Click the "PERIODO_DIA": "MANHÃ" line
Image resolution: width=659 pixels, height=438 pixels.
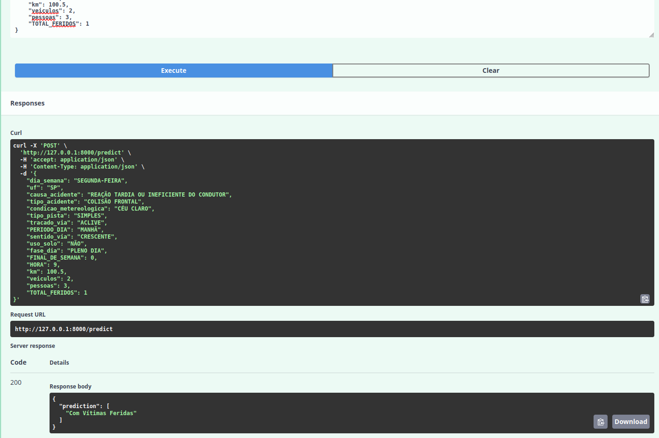65,230
